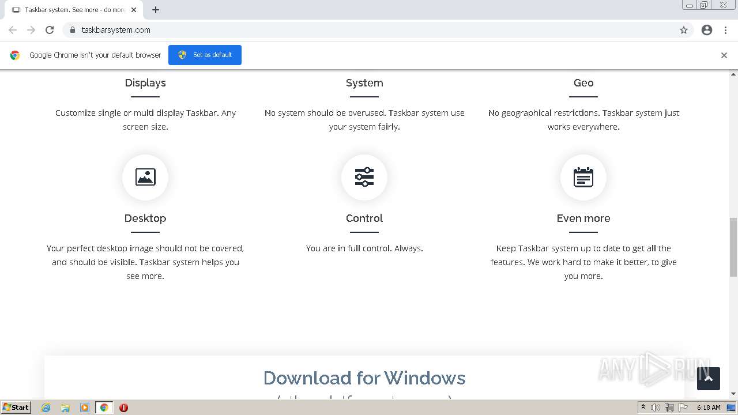Click the Show desktop button in the tray

731,408
